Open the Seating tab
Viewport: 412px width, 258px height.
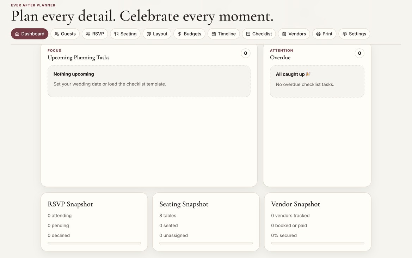125,34
